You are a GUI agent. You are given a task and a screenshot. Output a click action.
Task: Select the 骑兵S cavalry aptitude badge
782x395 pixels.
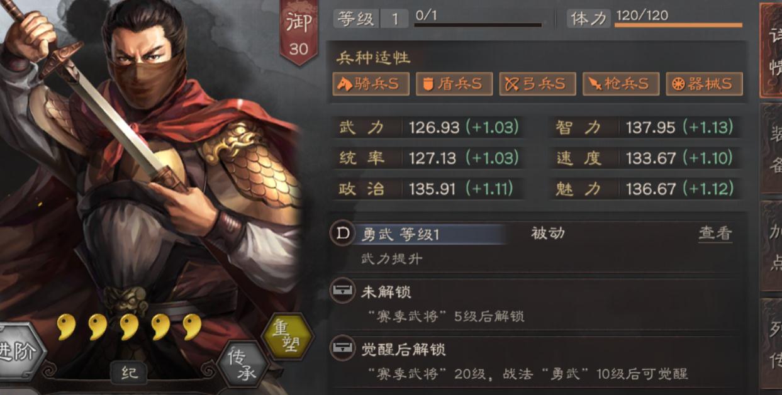(371, 84)
